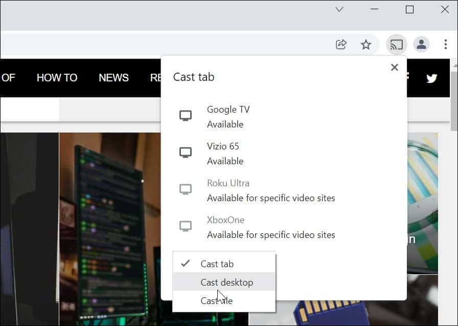Open the Twitter bird icon link
This screenshot has height=326, width=458.
[431, 78]
